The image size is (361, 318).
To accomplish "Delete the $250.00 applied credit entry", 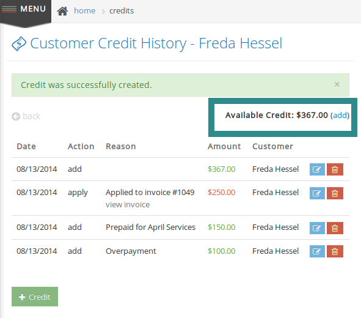I will tap(335, 193).
